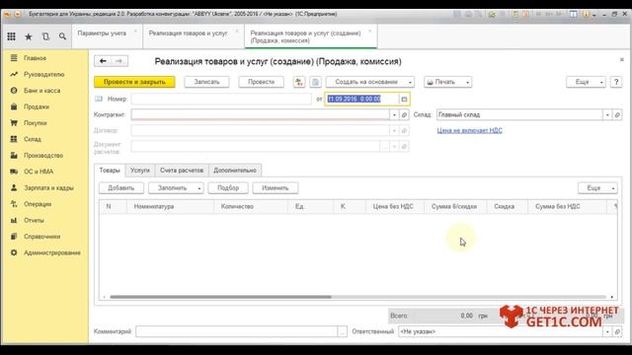Open Контрагент record link icon
632x355 pixels.
point(404,114)
